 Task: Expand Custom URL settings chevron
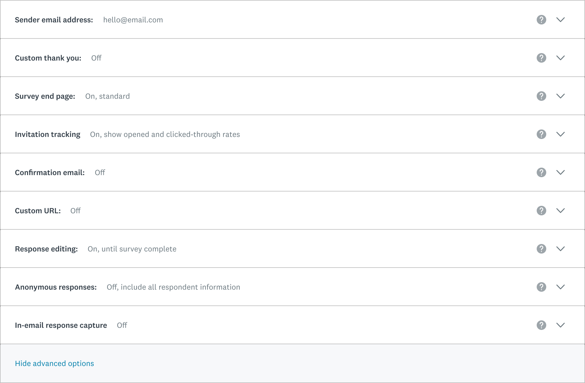(x=561, y=211)
